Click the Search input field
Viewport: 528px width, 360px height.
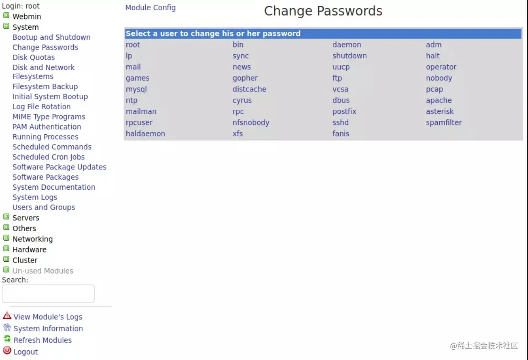[x=48, y=294]
